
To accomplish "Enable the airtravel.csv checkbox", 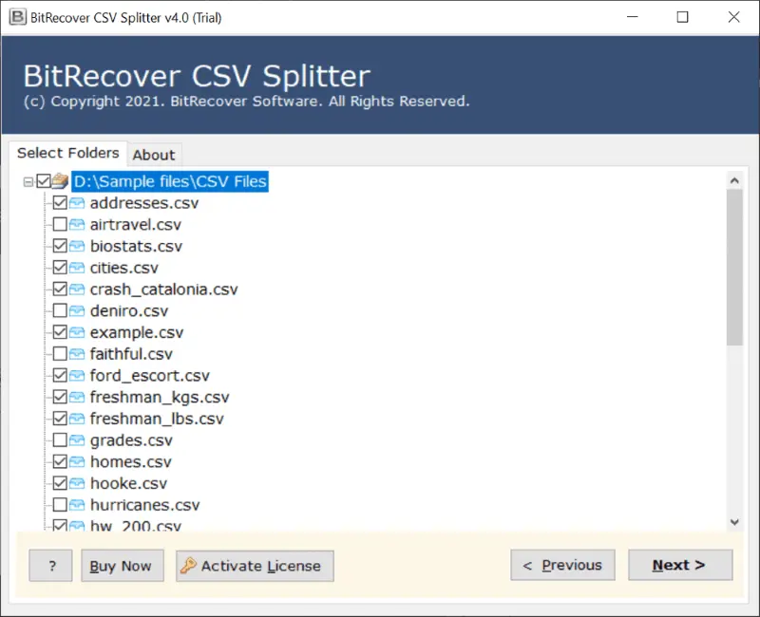I will pyautogui.click(x=60, y=225).
